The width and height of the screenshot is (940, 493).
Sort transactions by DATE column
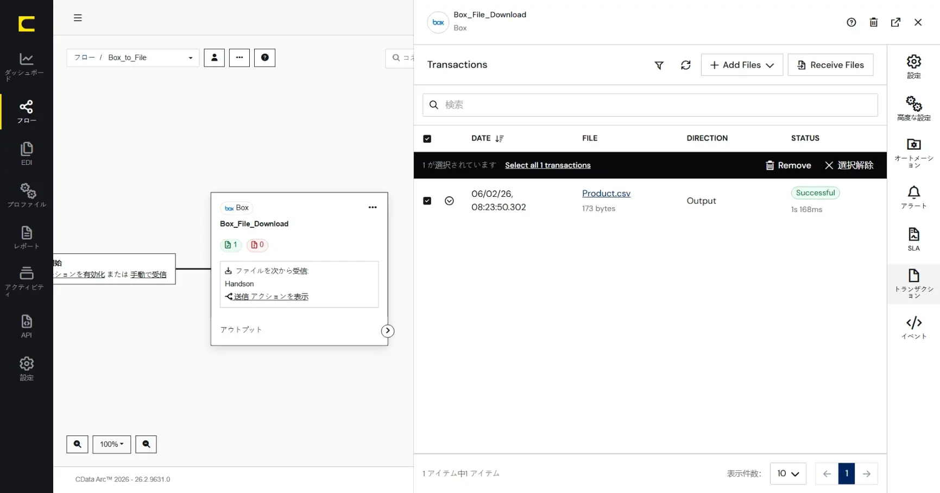[x=487, y=138]
